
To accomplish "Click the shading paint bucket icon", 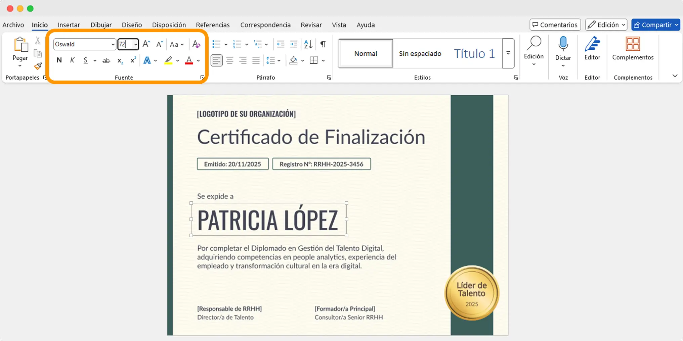I will [293, 60].
